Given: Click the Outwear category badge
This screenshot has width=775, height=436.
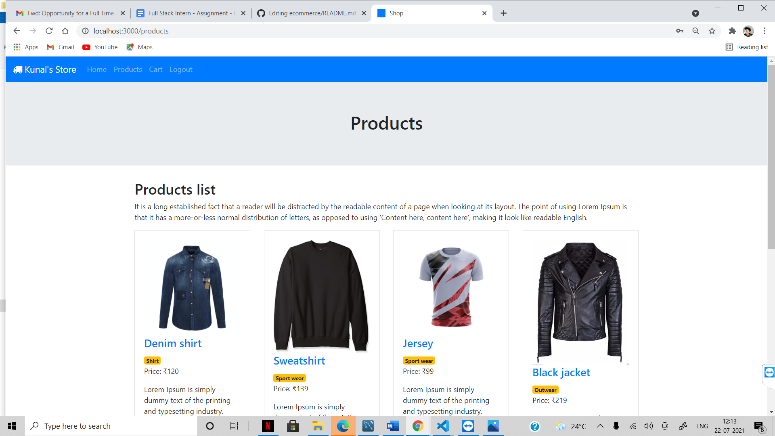Looking at the screenshot, I should pos(545,390).
